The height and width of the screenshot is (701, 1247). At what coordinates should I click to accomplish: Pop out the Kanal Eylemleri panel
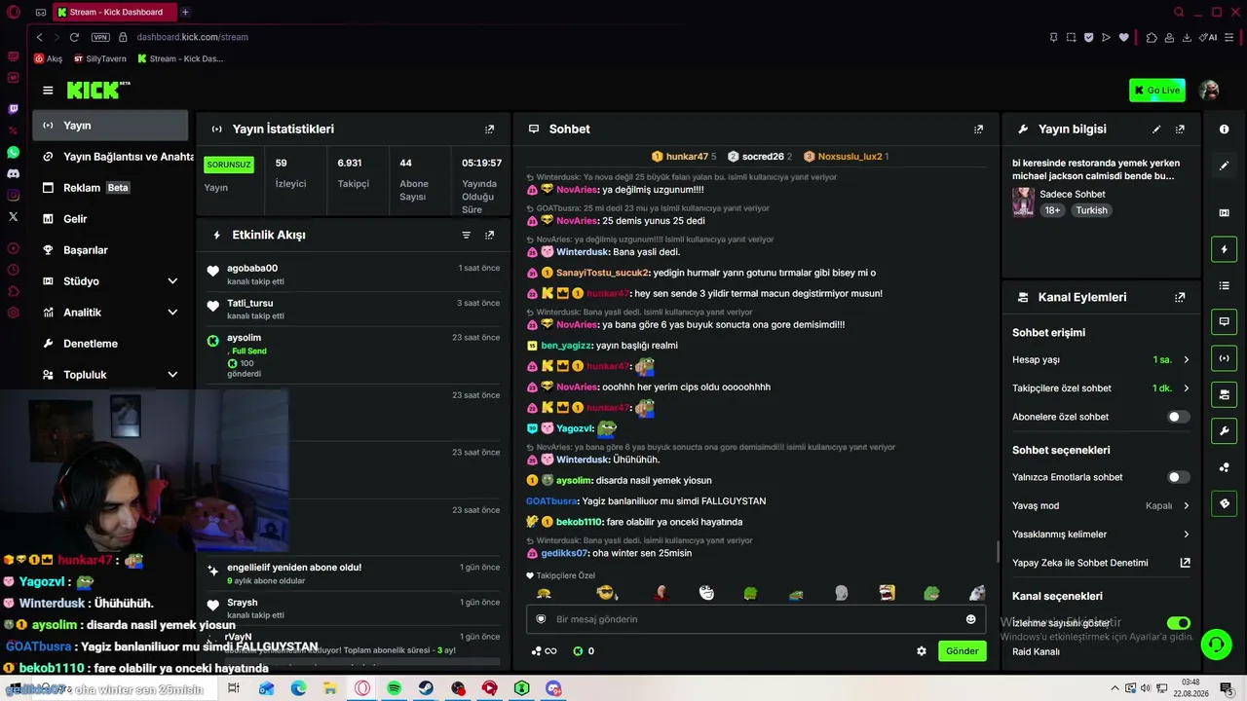[1180, 298]
